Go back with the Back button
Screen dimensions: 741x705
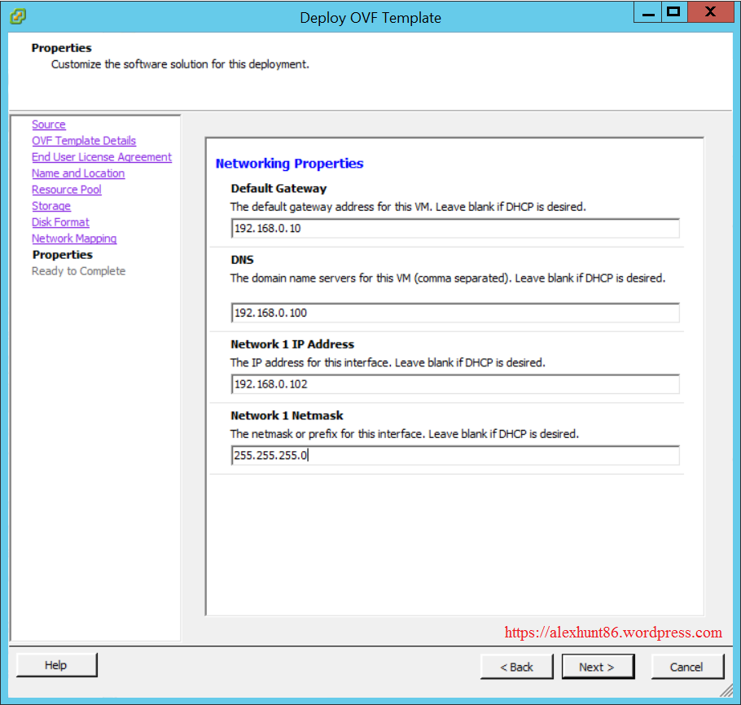point(516,667)
